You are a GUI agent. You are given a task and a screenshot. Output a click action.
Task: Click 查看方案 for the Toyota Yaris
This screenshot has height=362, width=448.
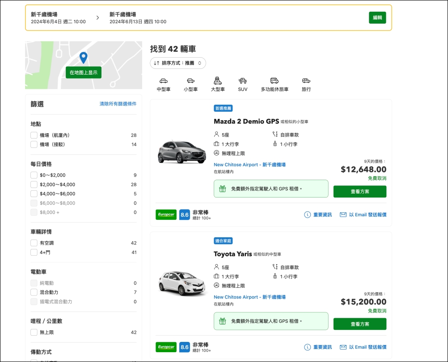click(x=360, y=324)
